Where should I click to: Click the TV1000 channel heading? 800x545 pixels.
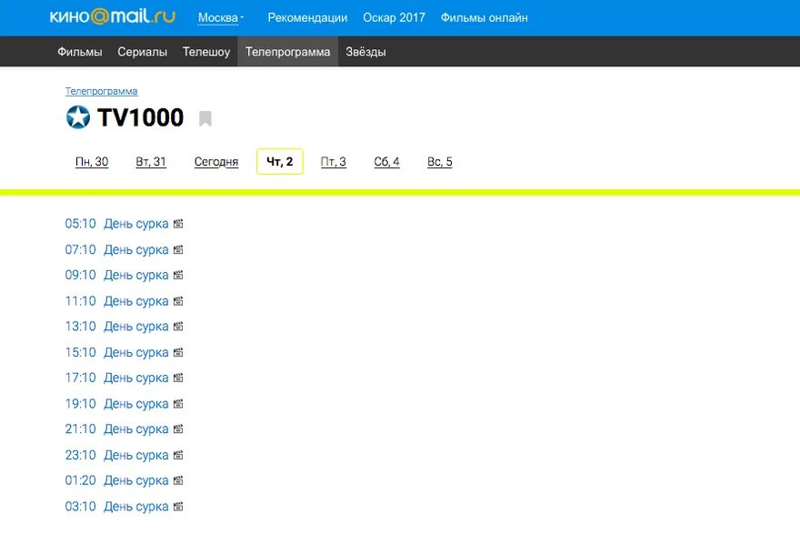140,117
